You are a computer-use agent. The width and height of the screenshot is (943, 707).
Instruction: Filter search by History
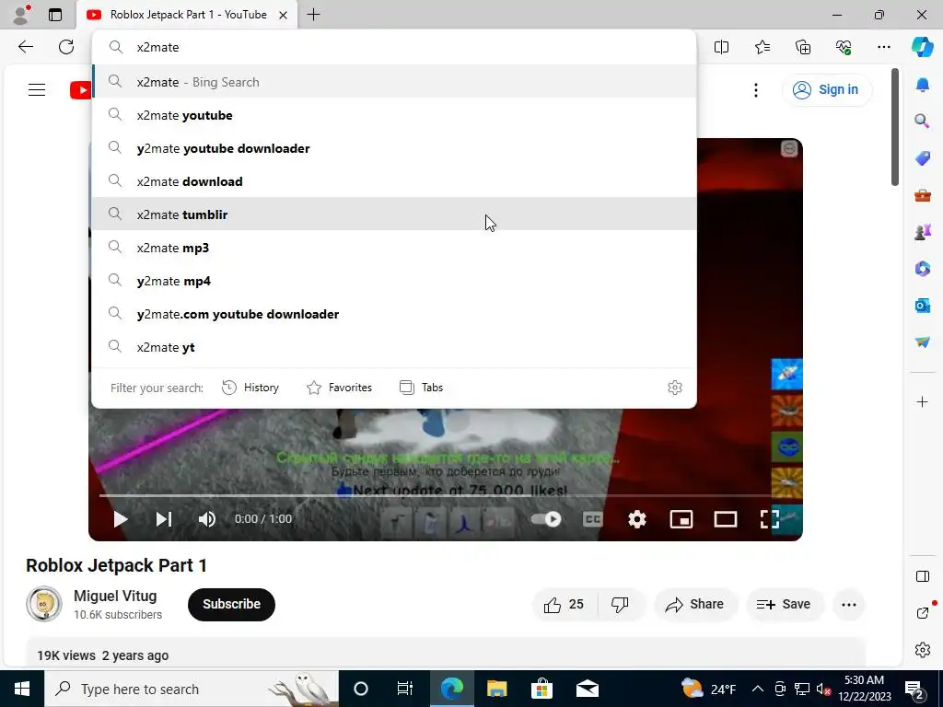tap(250, 388)
